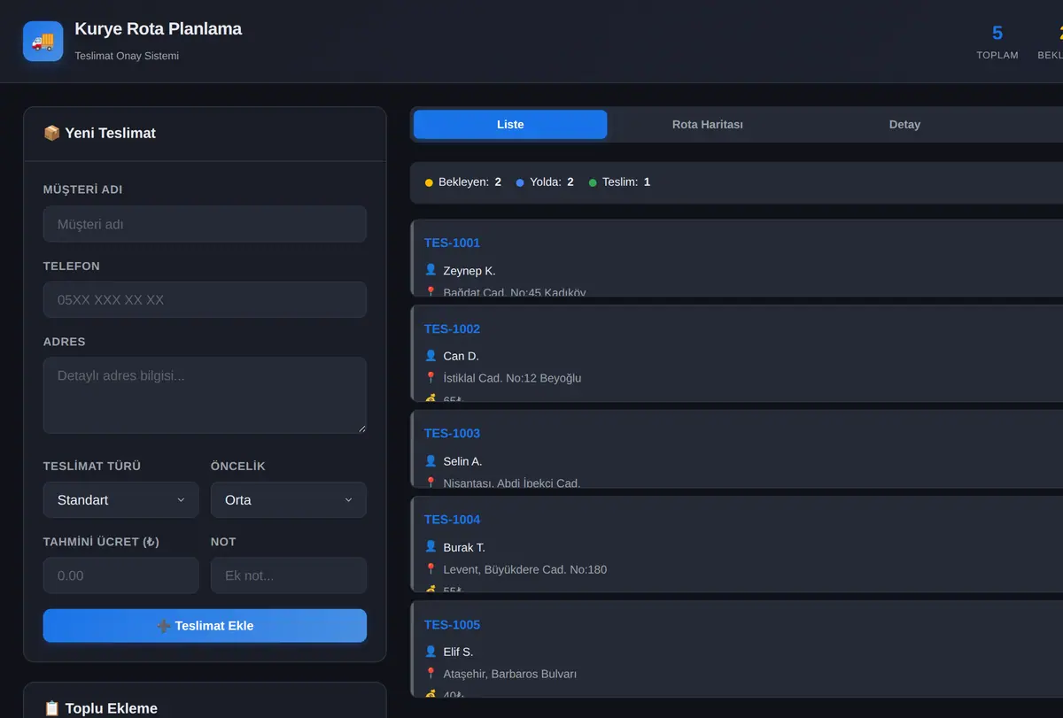The width and height of the screenshot is (1063, 718).
Task: Click the Not field with Ek not placeholder
Action: (x=289, y=575)
